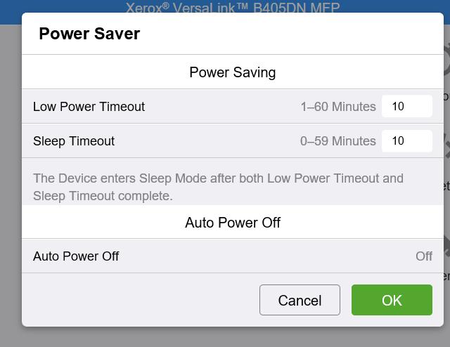
Task: Click the 0–59 Minutes range hint
Action: point(337,141)
